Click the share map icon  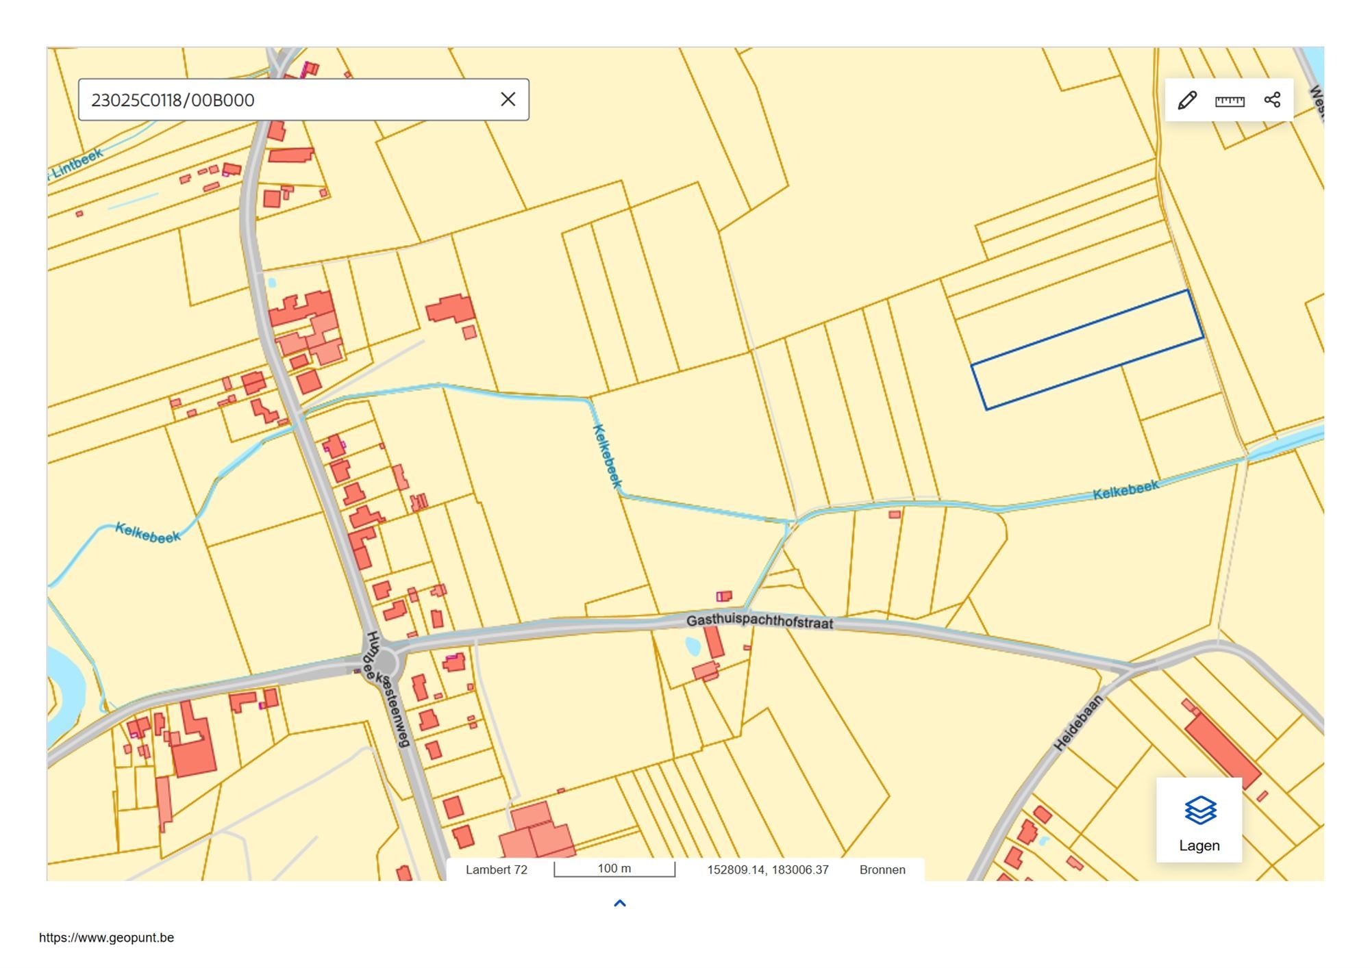coord(1272,100)
